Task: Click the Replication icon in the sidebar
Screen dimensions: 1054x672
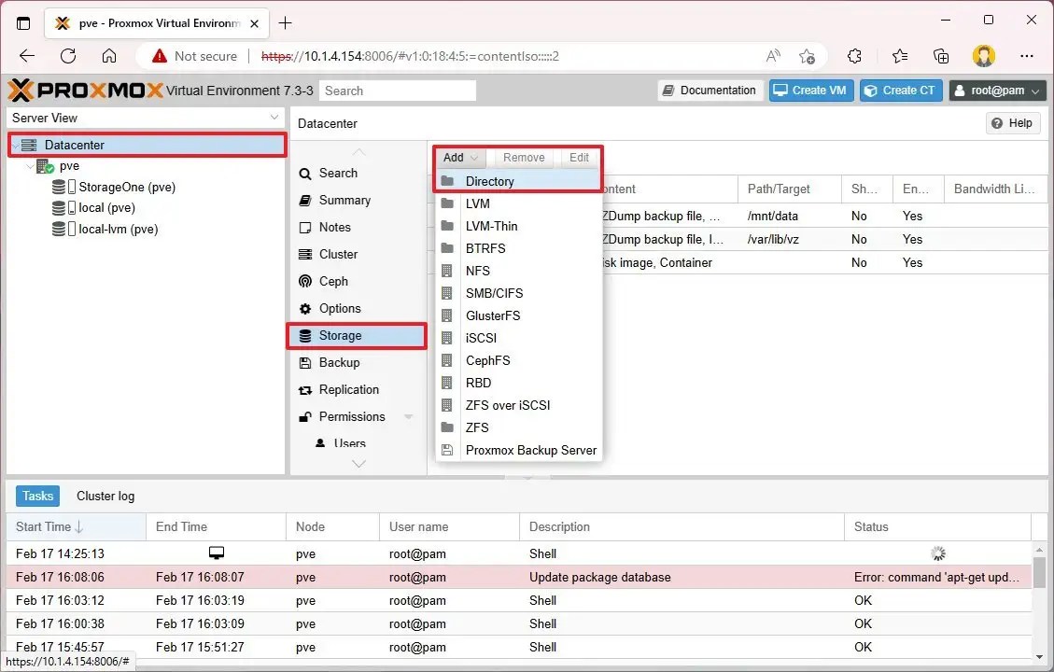Action: tap(304, 389)
